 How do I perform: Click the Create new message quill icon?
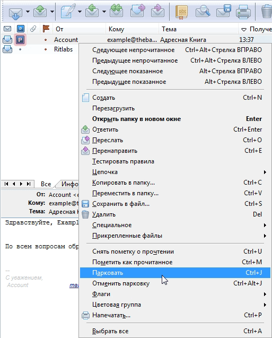click(x=68, y=11)
